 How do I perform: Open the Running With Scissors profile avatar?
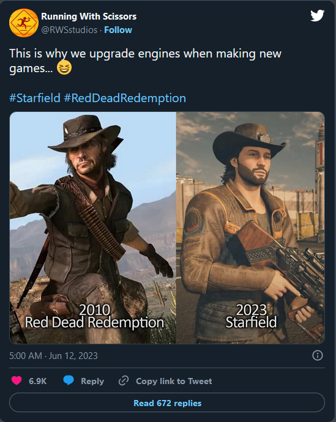24,23
